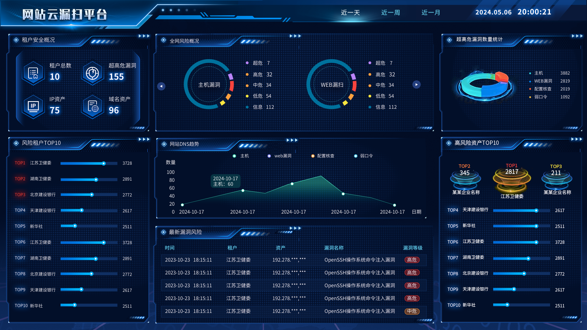Click the left carousel arrow beside 主机漏洞
This screenshot has width=587, height=330.
tap(161, 86)
